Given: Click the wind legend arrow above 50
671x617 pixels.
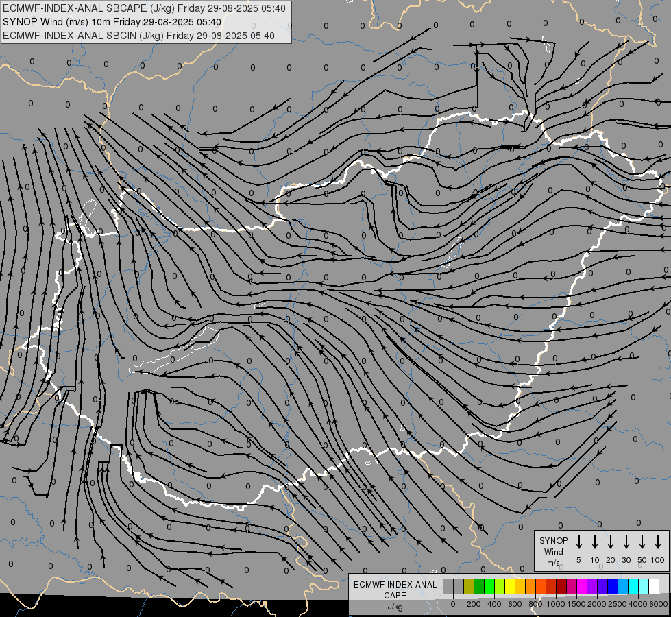Looking at the screenshot, I should tap(642, 542).
